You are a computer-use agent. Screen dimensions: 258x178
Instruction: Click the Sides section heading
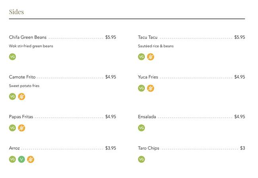[16, 12]
